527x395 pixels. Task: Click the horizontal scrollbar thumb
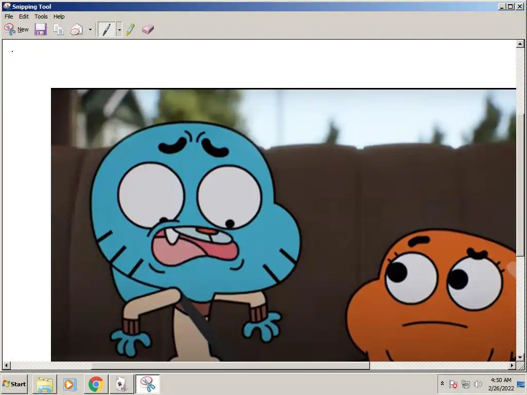[x=231, y=366]
